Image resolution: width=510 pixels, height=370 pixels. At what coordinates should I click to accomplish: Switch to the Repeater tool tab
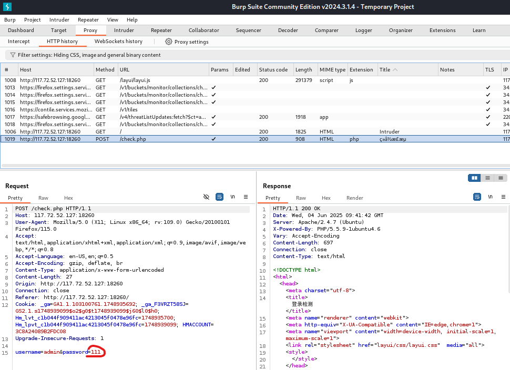[161, 30]
